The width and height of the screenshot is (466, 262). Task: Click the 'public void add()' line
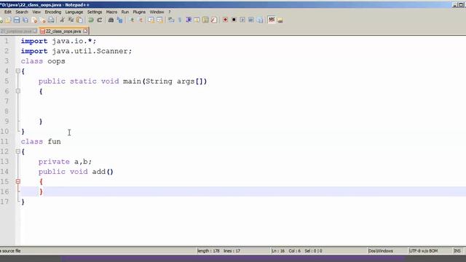pos(76,172)
